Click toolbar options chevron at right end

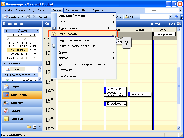pyautogui.click(x=182, y=17)
